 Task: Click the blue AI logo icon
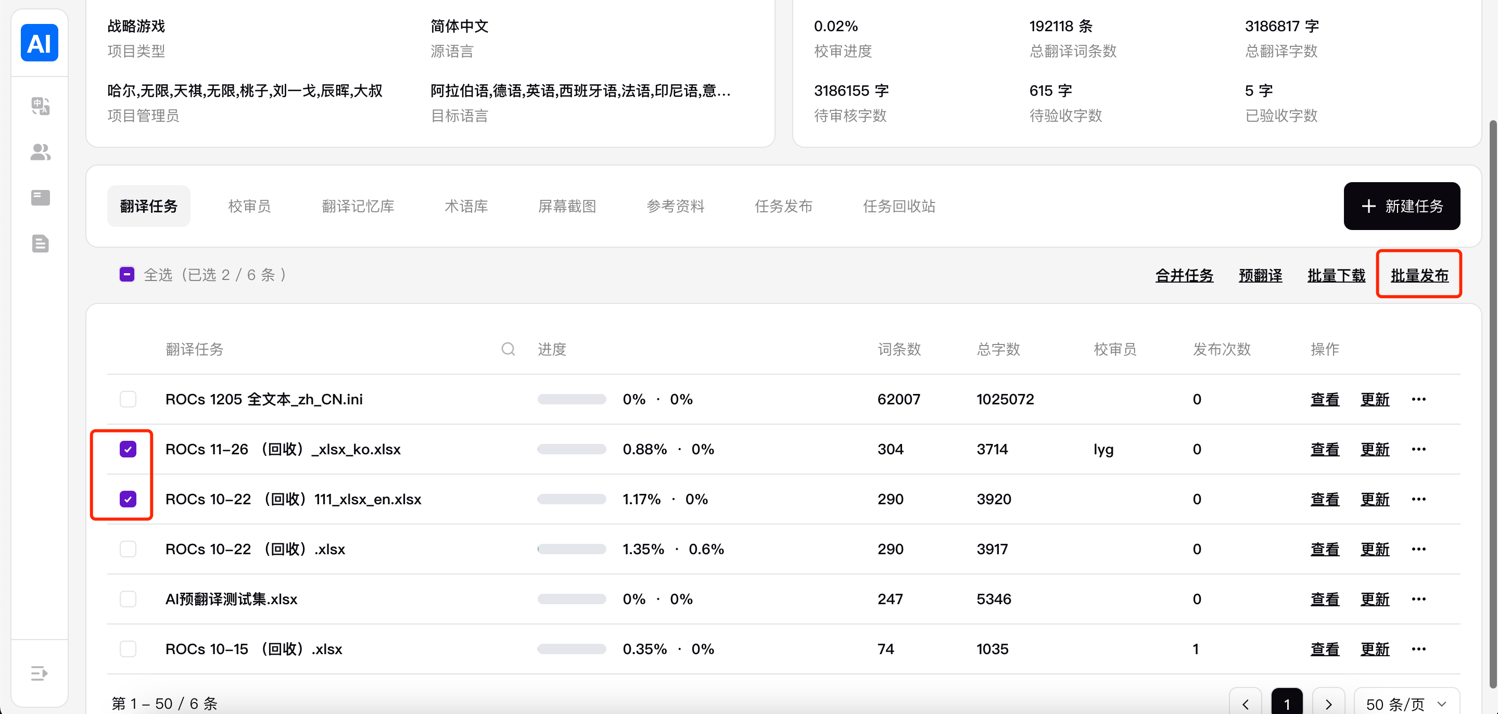(40, 43)
